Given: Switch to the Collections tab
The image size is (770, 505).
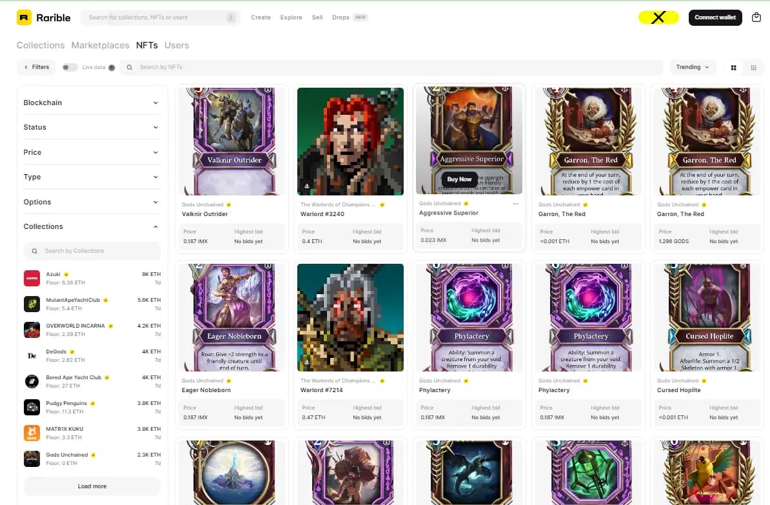Looking at the screenshot, I should click(x=41, y=45).
